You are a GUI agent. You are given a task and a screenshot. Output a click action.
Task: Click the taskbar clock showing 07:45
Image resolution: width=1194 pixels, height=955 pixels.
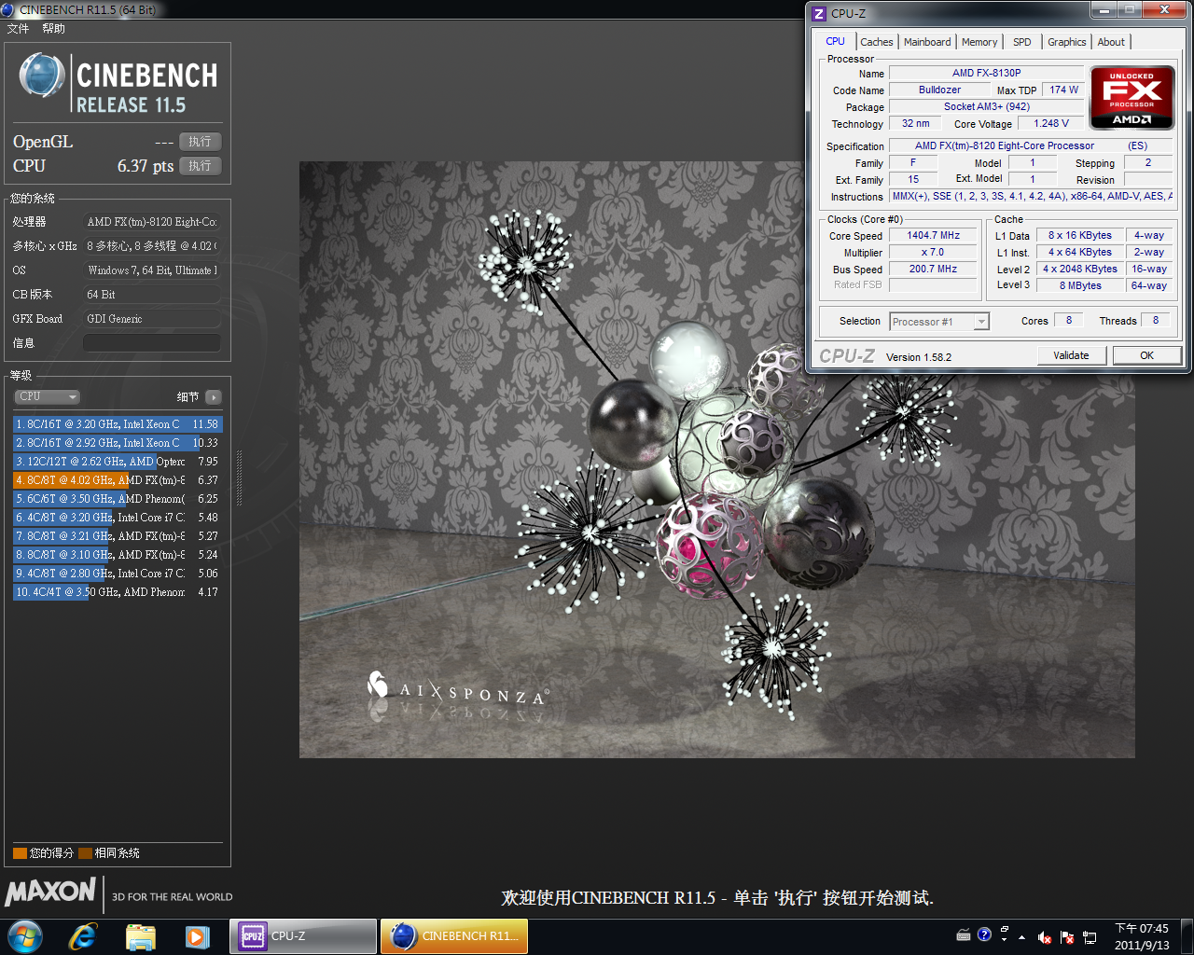pyautogui.click(x=1142, y=936)
